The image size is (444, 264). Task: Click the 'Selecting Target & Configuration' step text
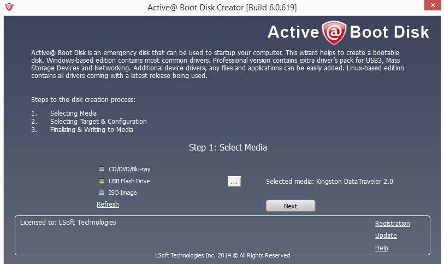pyautogui.click(x=98, y=122)
